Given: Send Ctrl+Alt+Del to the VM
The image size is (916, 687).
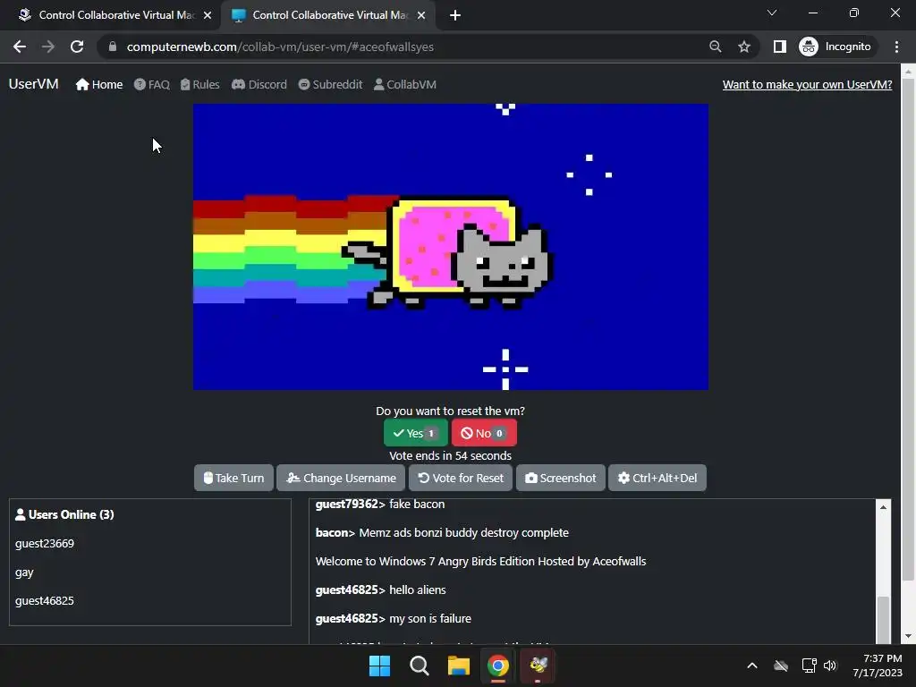Looking at the screenshot, I should pos(657,478).
